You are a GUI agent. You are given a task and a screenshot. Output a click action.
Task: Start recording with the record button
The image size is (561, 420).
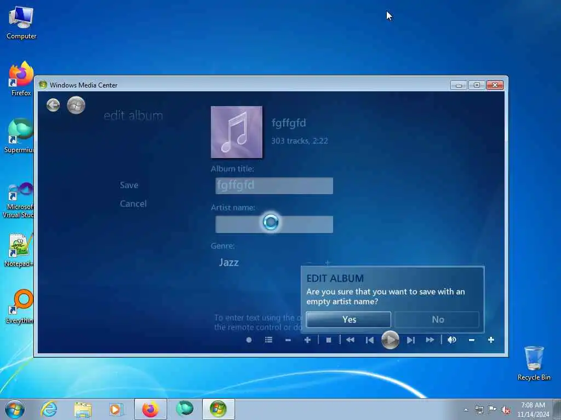click(249, 340)
